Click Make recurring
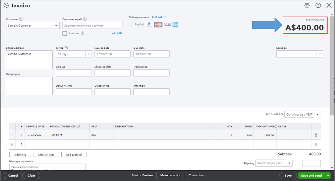This screenshot has height=181, width=335. (x=171, y=175)
